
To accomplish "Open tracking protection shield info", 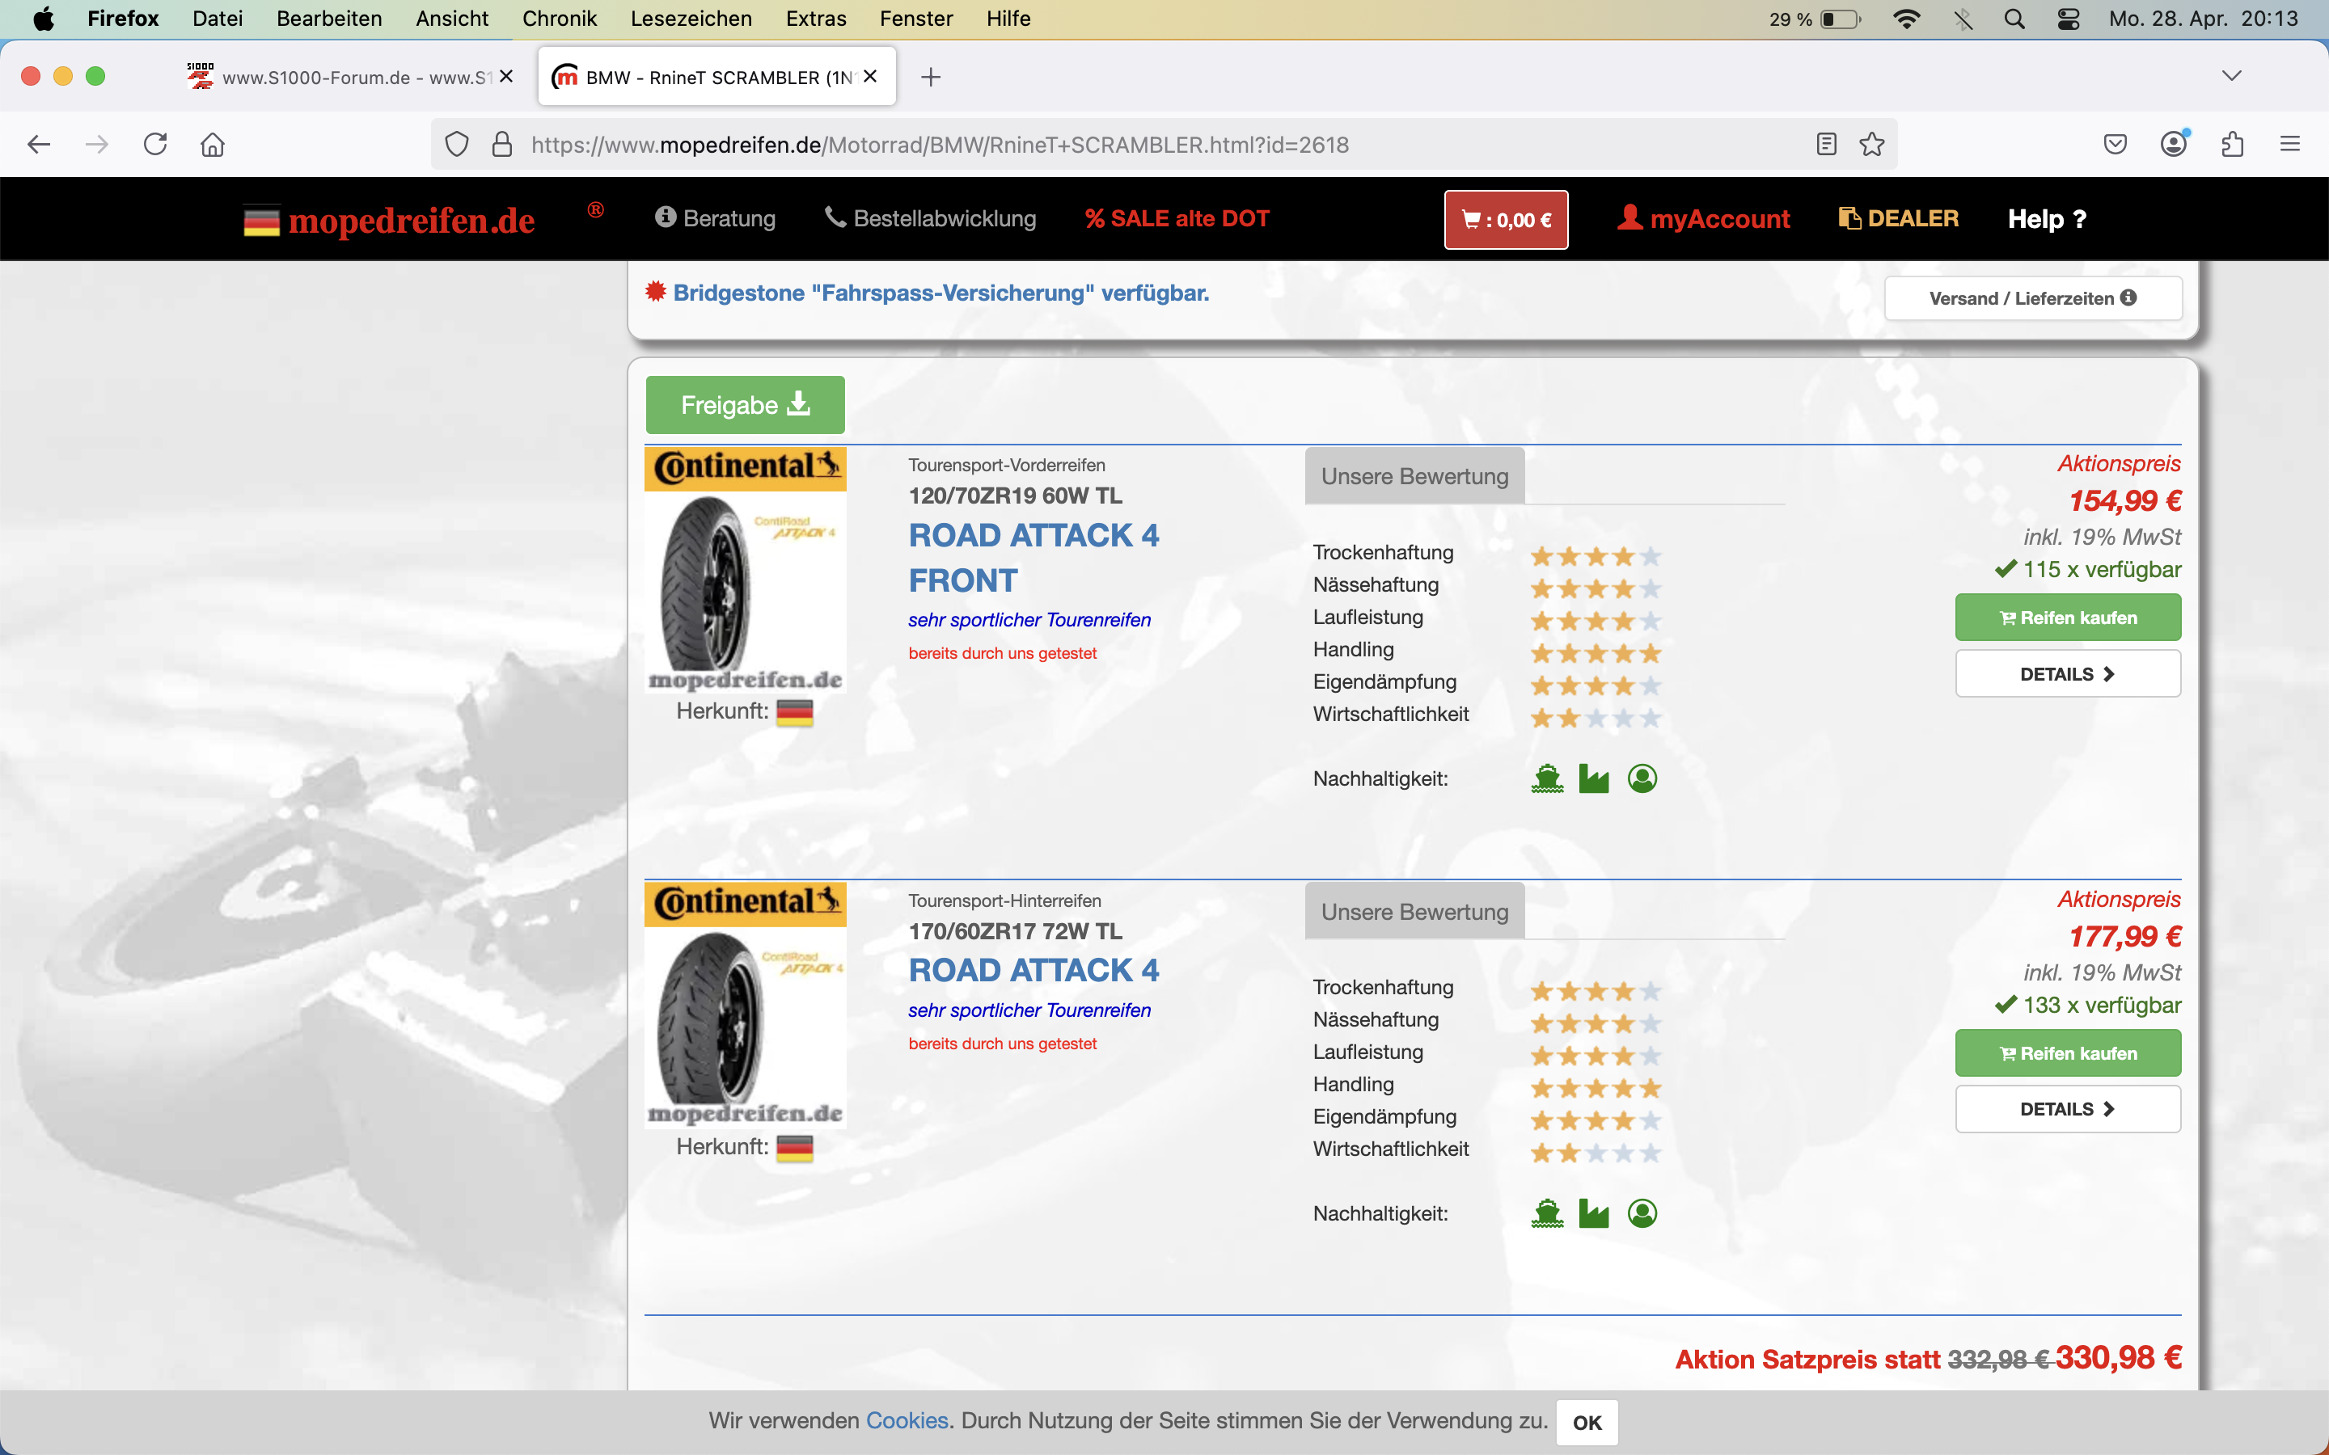I will [x=457, y=145].
